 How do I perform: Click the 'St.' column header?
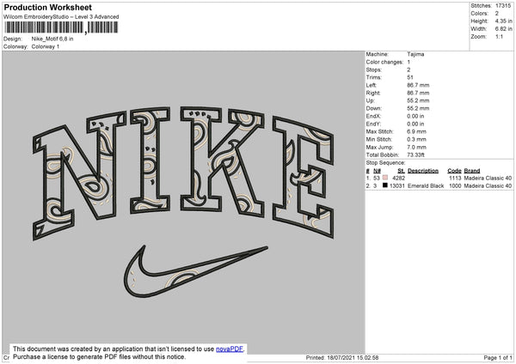(401, 171)
